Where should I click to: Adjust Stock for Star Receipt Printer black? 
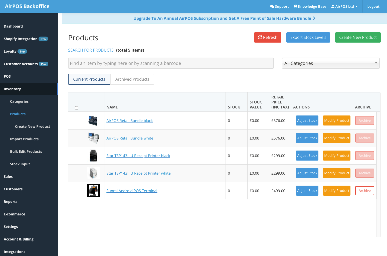[307, 156]
